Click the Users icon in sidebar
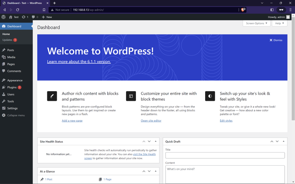 point(3,94)
